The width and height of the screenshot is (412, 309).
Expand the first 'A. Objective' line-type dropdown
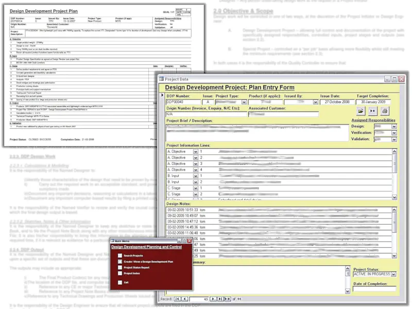coord(196,151)
